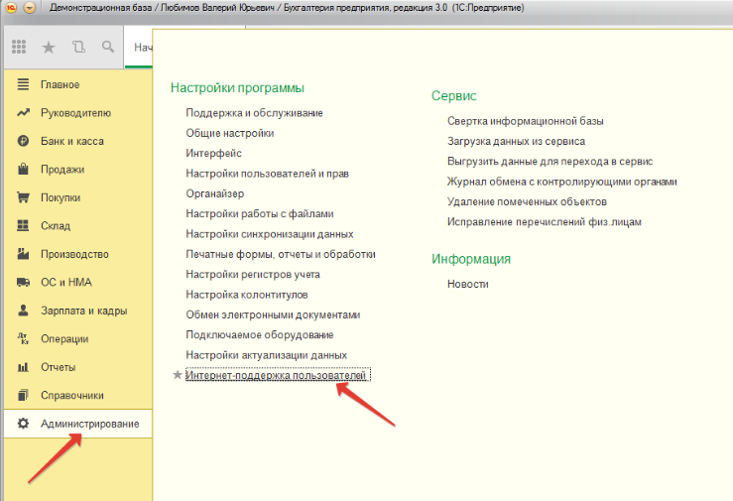Open the sections grid menu icon
Viewport: 733px width, 501px height.
point(19,47)
